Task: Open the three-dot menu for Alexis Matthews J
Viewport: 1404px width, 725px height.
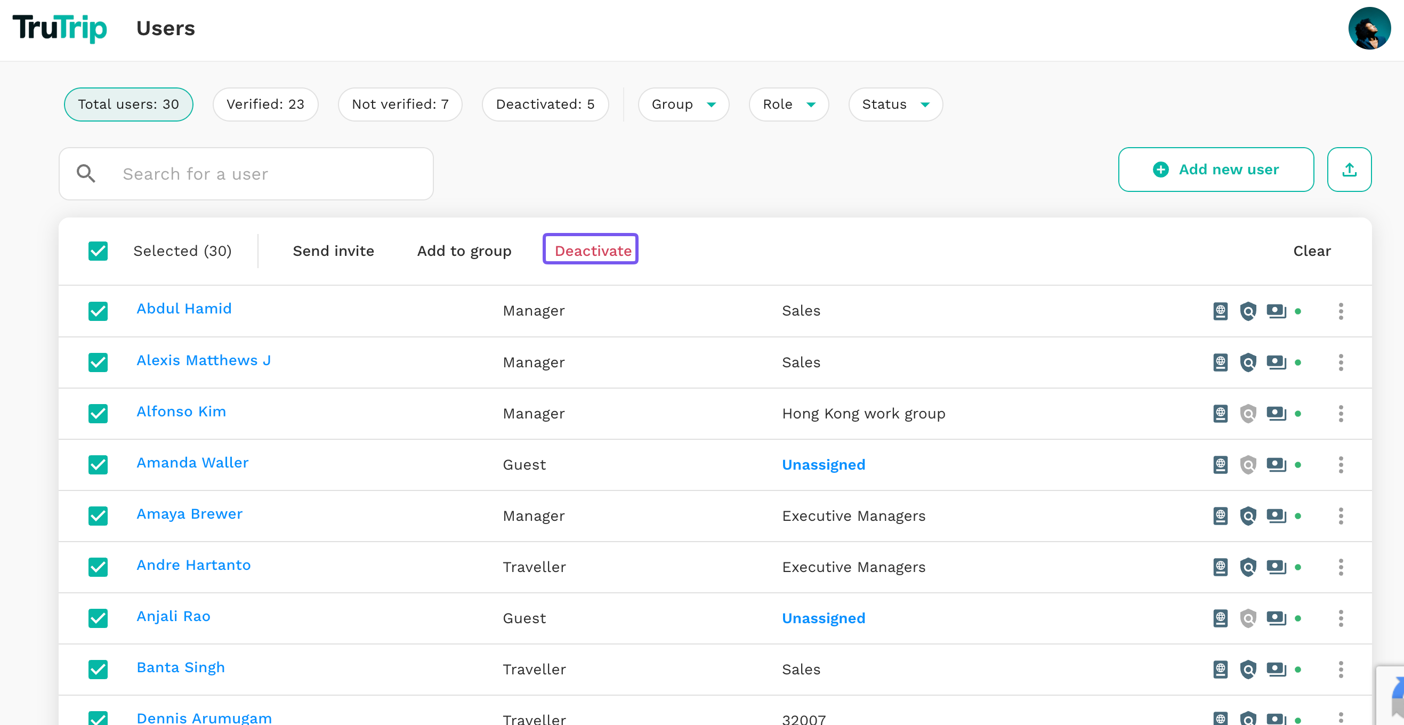Action: pyautogui.click(x=1341, y=362)
